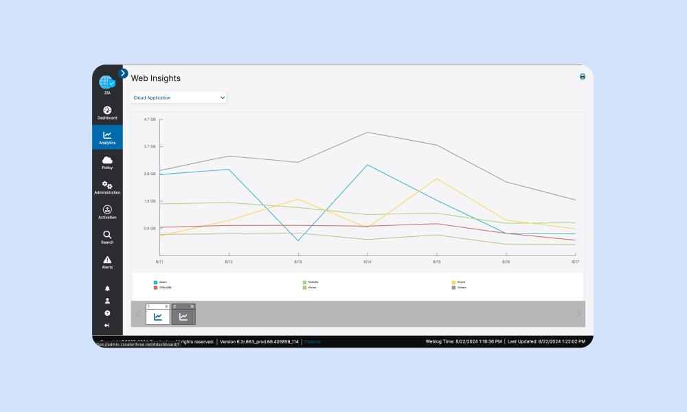Open the user profile icon
The height and width of the screenshot is (412, 687).
pyautogui.click(x=107, y=301)
